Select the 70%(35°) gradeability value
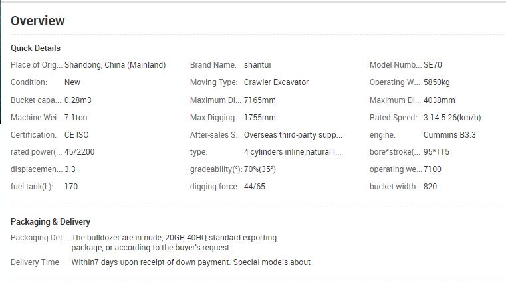Viewport: 506px width, 283px height. 260,169
